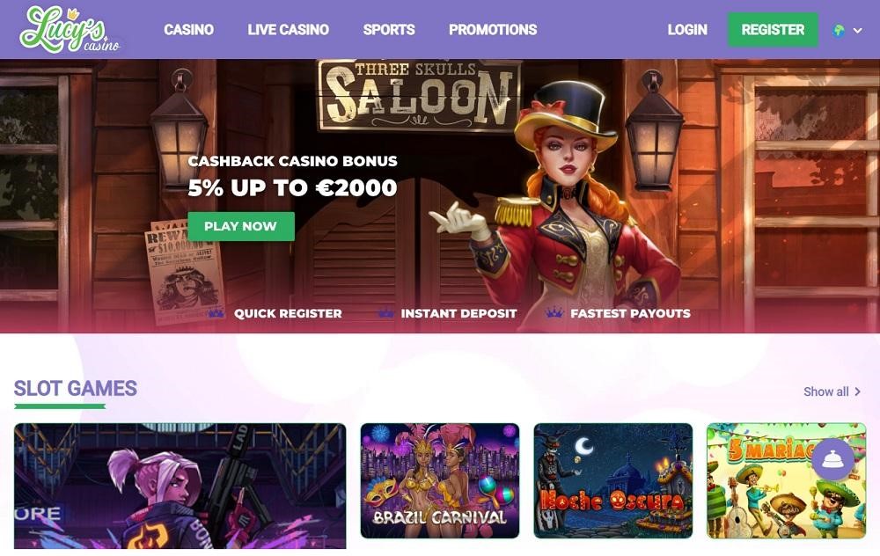Click the Play Now button
The image size is (880, 556).
[241, 226]
